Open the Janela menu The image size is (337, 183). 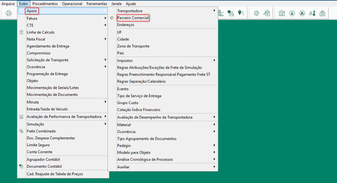pos(116,4)
